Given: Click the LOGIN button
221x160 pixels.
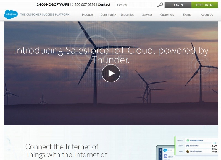Looking at the screenshot, I should coord(178,5).
